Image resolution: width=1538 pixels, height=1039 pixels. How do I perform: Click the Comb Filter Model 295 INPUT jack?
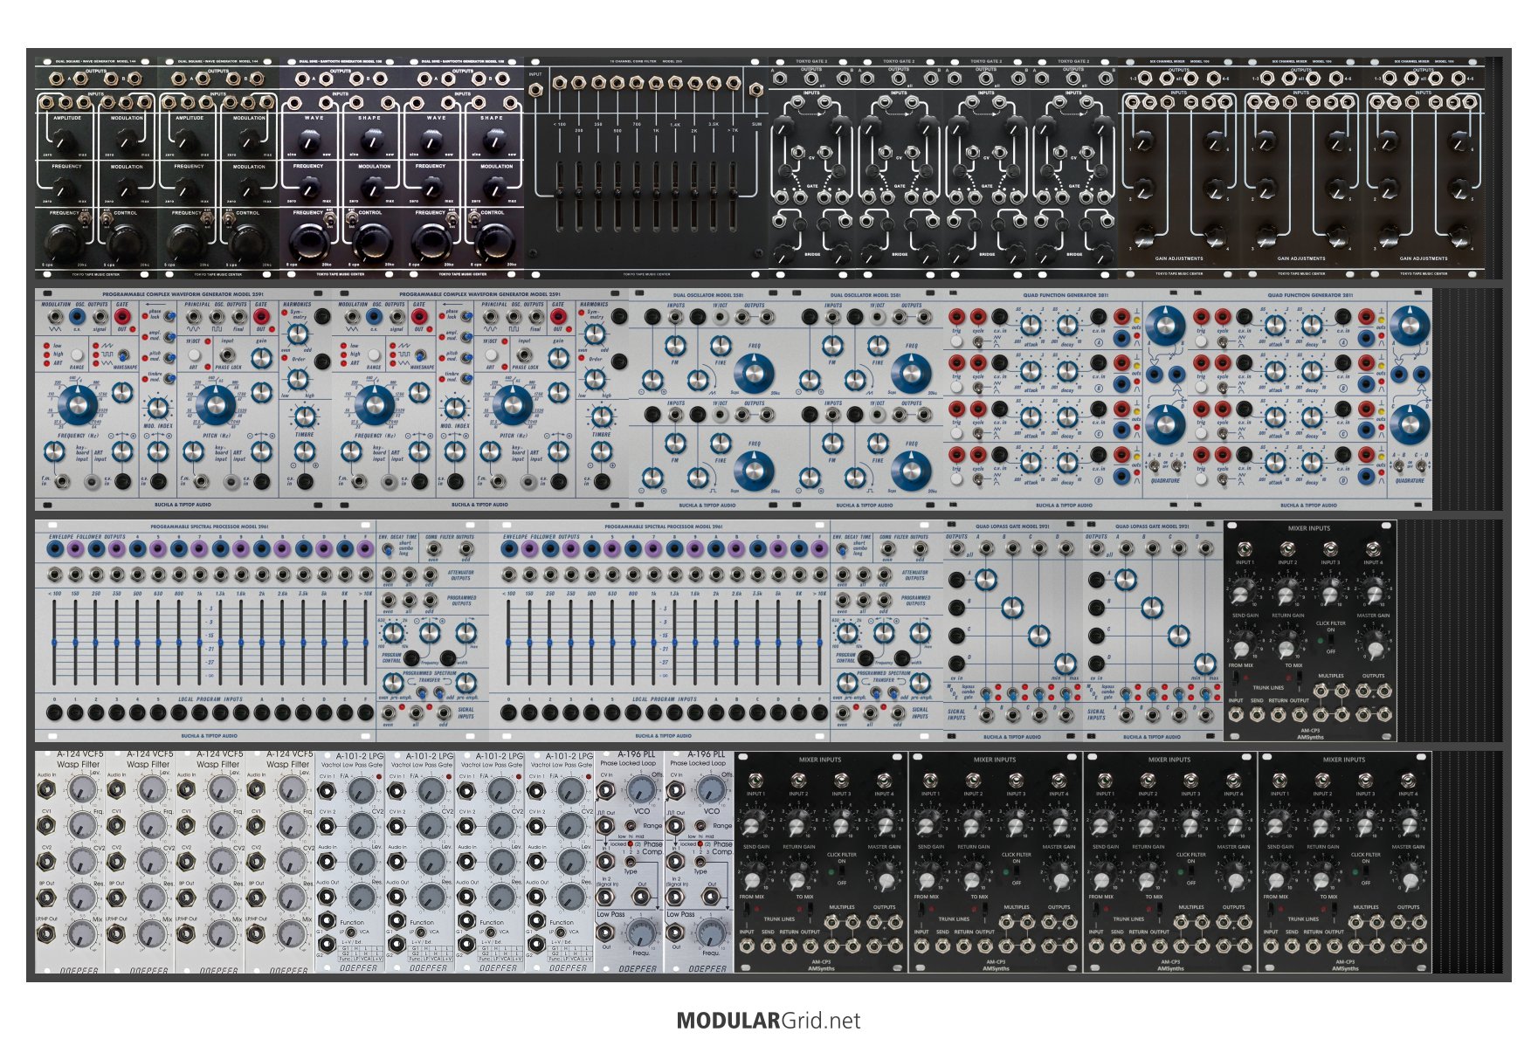pos(535,89)
